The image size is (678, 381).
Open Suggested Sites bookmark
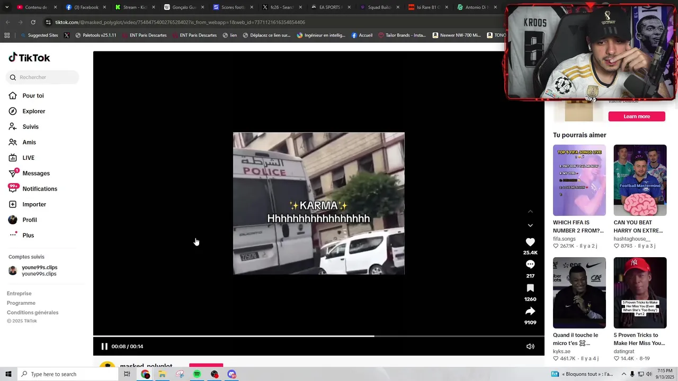click(39, 35)
